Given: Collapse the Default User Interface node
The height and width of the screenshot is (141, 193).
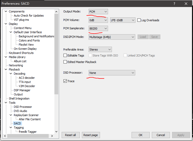Looking at the screenshot, I should tap(11, 32).
